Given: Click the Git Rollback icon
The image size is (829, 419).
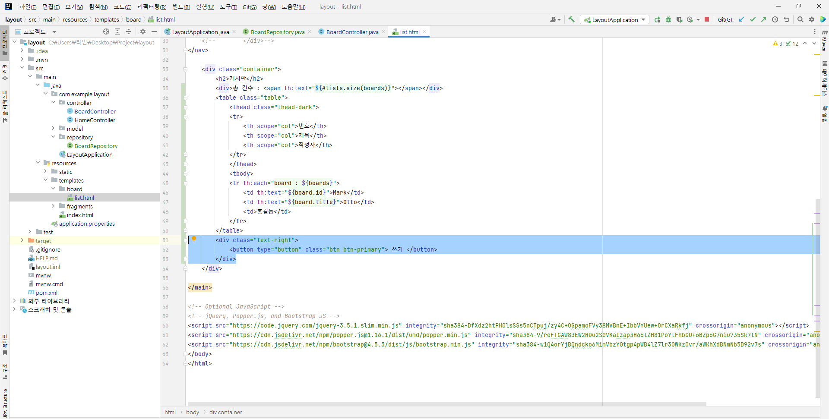Looking at the screenshot, I should tap(786, 19).
